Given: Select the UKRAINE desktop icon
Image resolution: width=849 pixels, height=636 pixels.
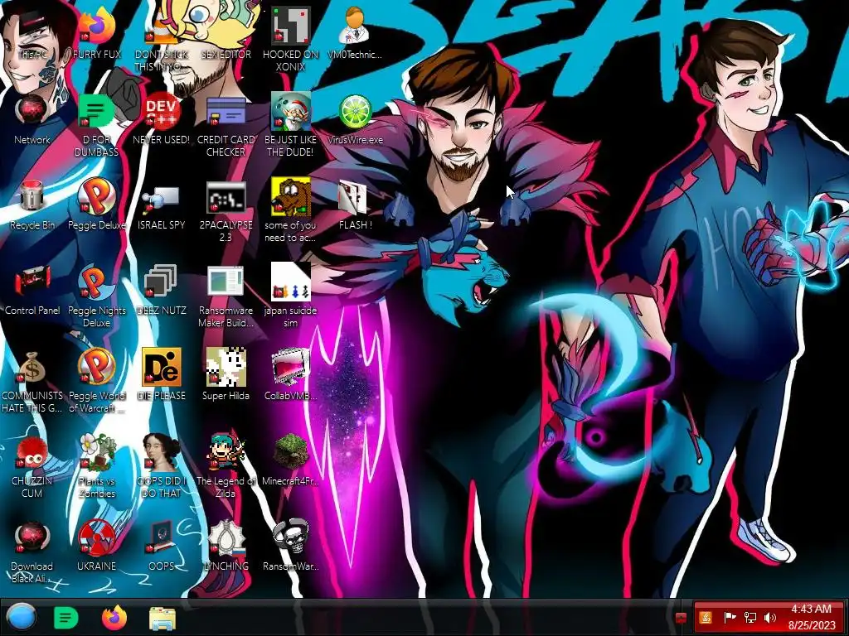Looking at the screenshot, I should 96,546.
